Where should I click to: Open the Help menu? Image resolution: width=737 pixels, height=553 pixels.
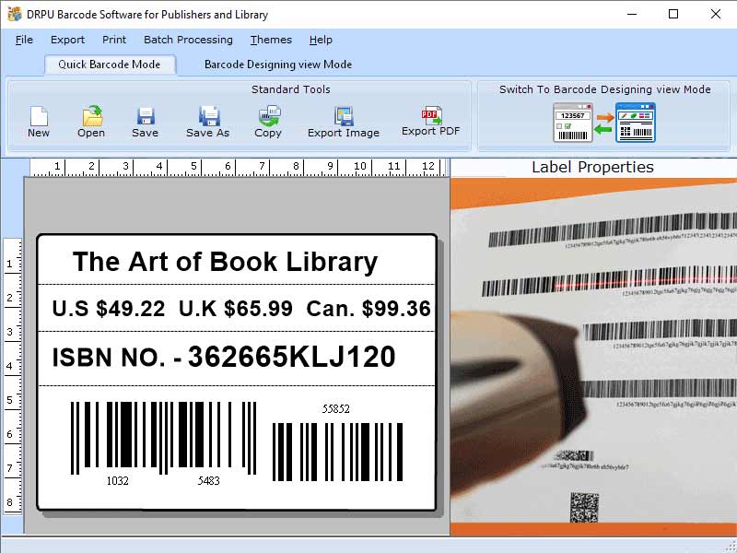[x=321, y=40]
